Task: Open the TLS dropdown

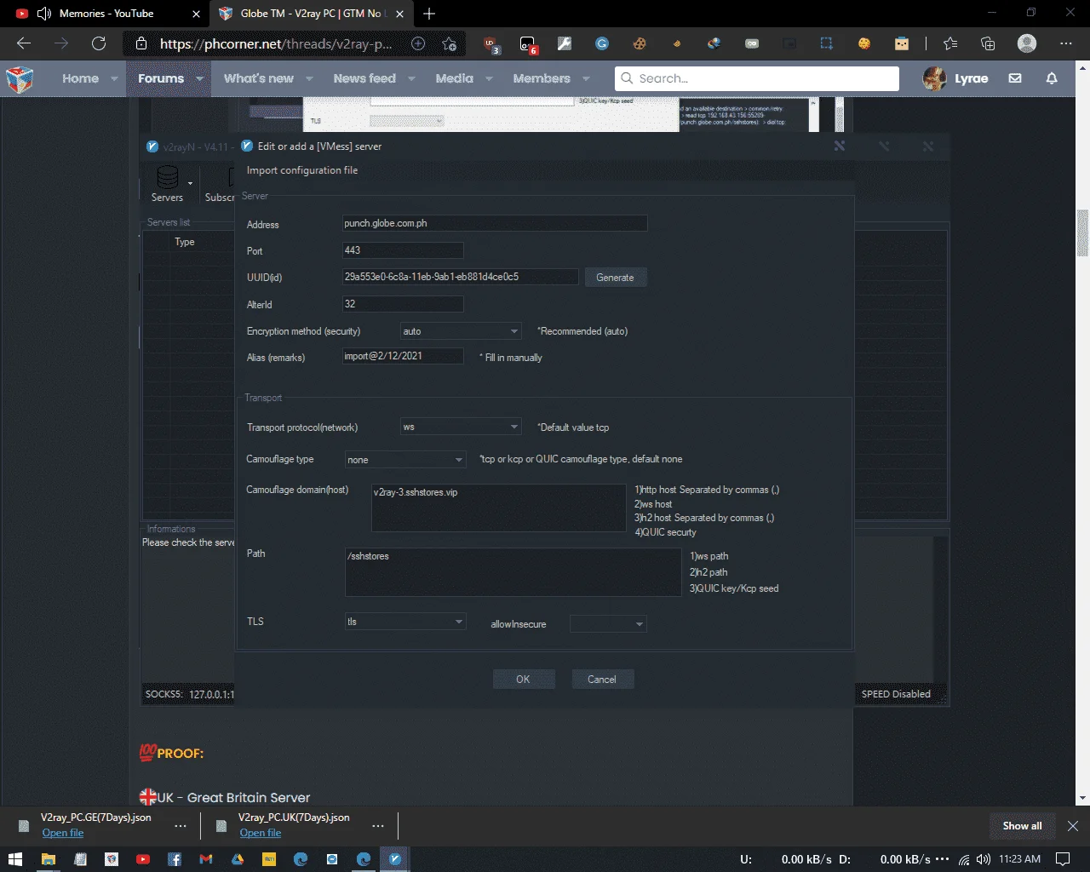Action: pyautogui.click(x=405, y=622)
